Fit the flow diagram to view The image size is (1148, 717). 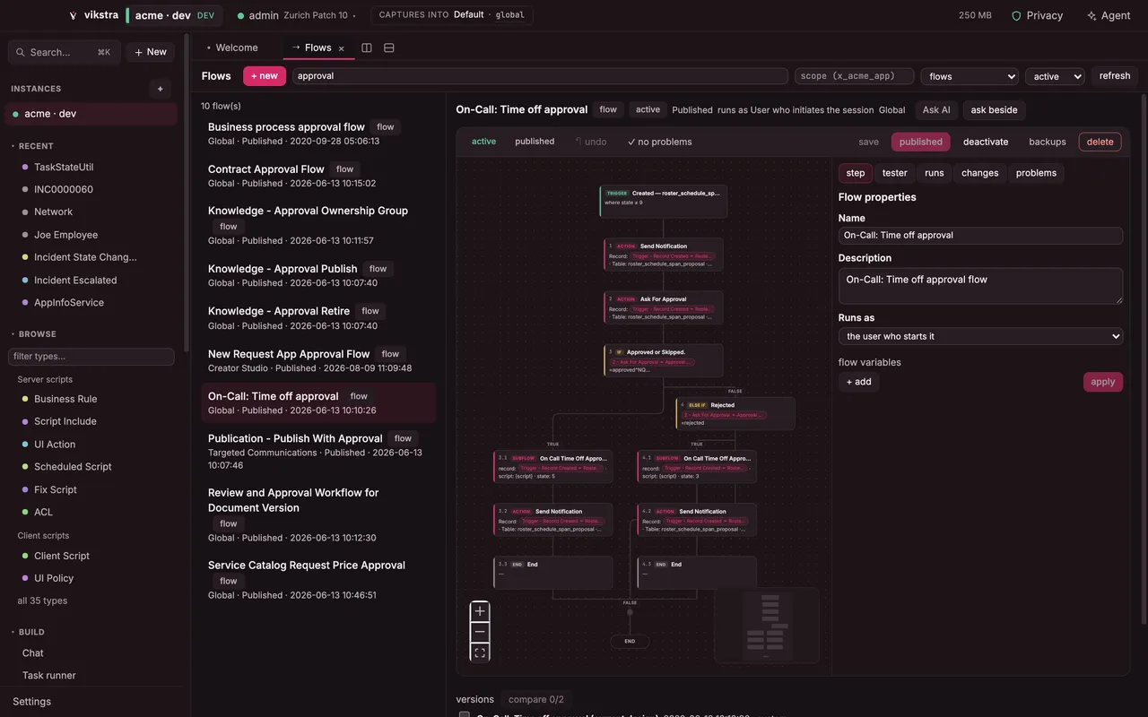480,652
